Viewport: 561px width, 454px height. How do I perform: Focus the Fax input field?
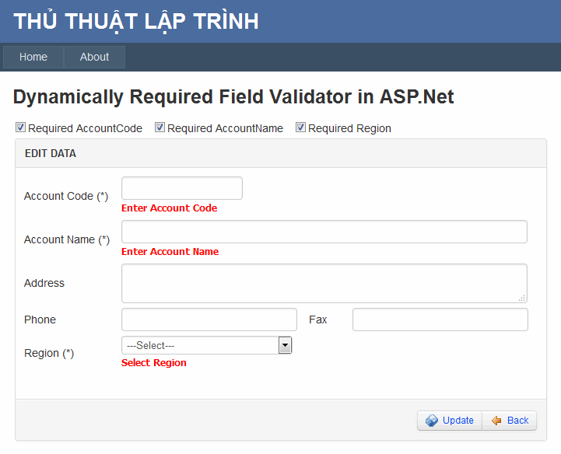440,320
